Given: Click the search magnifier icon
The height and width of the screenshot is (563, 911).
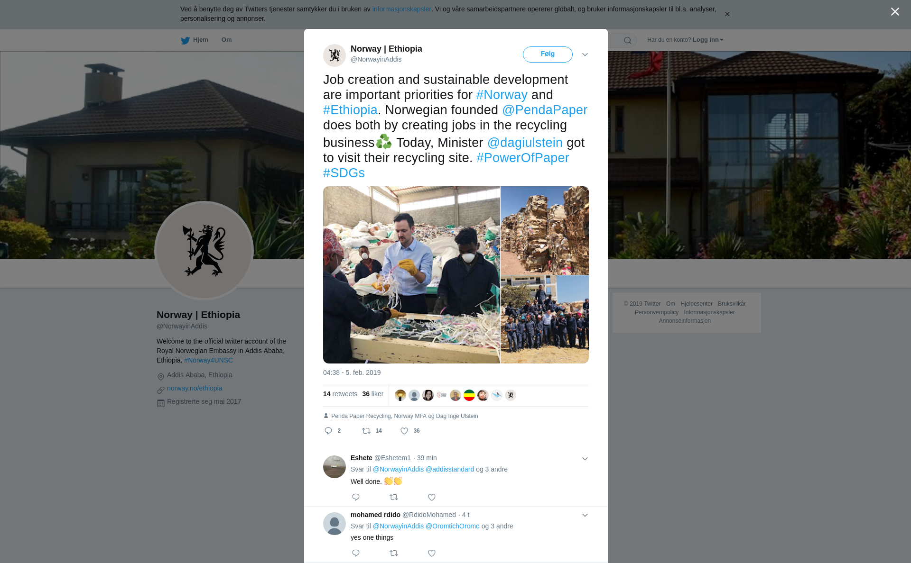Looking at the screenshot, I should 628,40.
